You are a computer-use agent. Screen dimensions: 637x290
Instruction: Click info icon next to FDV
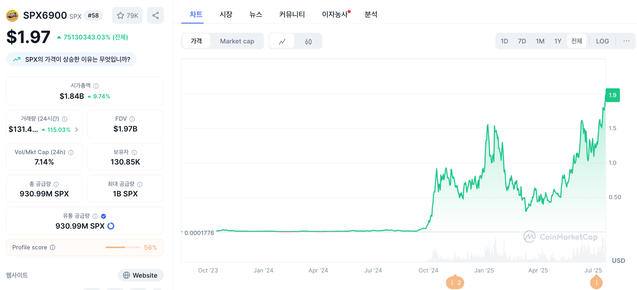(x=132, y=119)
